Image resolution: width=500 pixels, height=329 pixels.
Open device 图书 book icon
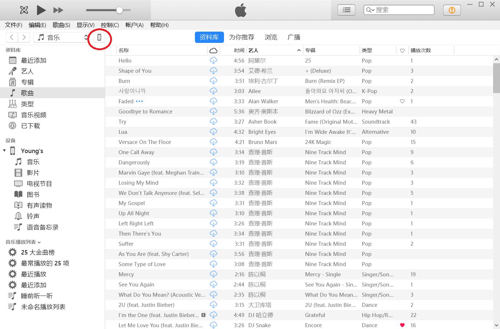pos(18,194)
